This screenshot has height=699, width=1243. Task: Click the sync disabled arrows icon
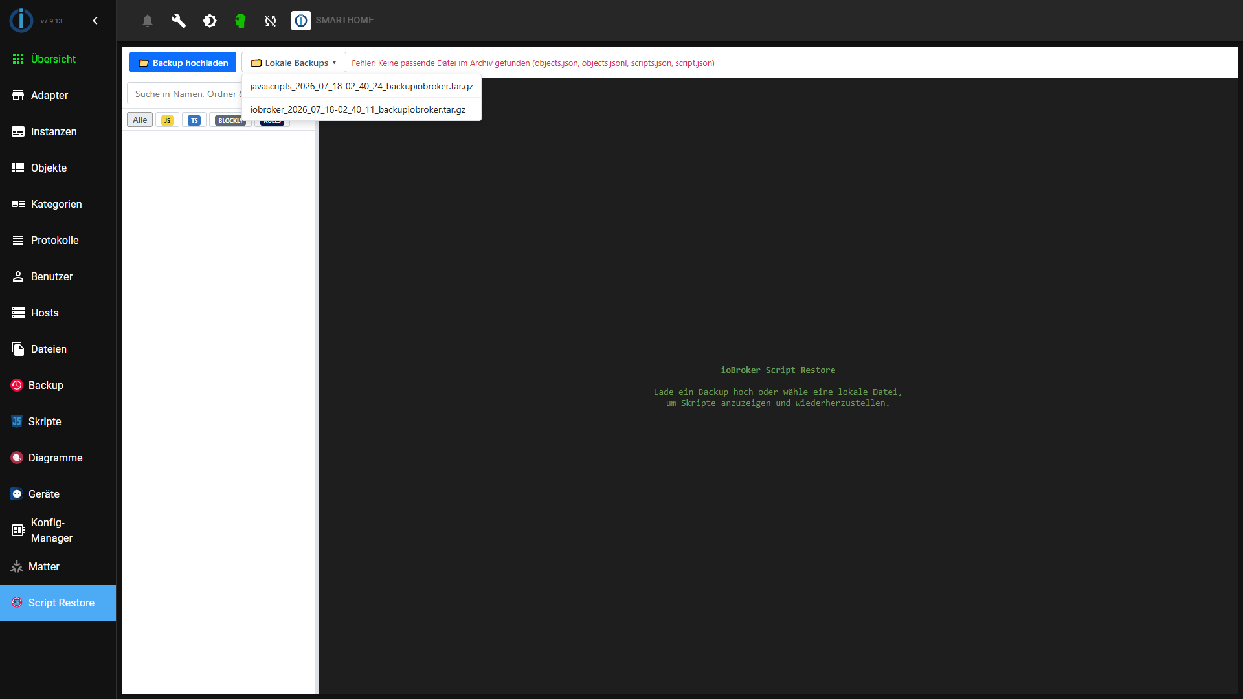pyautogui.click(x=271, y=21)
